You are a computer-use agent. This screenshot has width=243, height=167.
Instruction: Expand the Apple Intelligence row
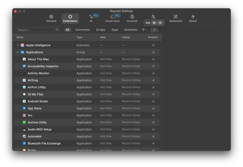coord(18,45)
